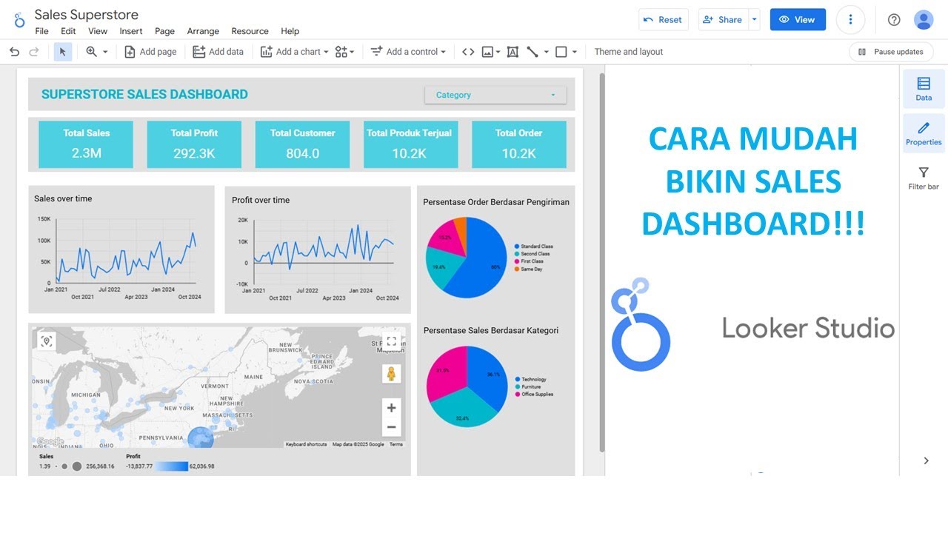Click the Street View pegman icon
The width and height of the screenshot is (948, 533).
[x=392, y=374]
